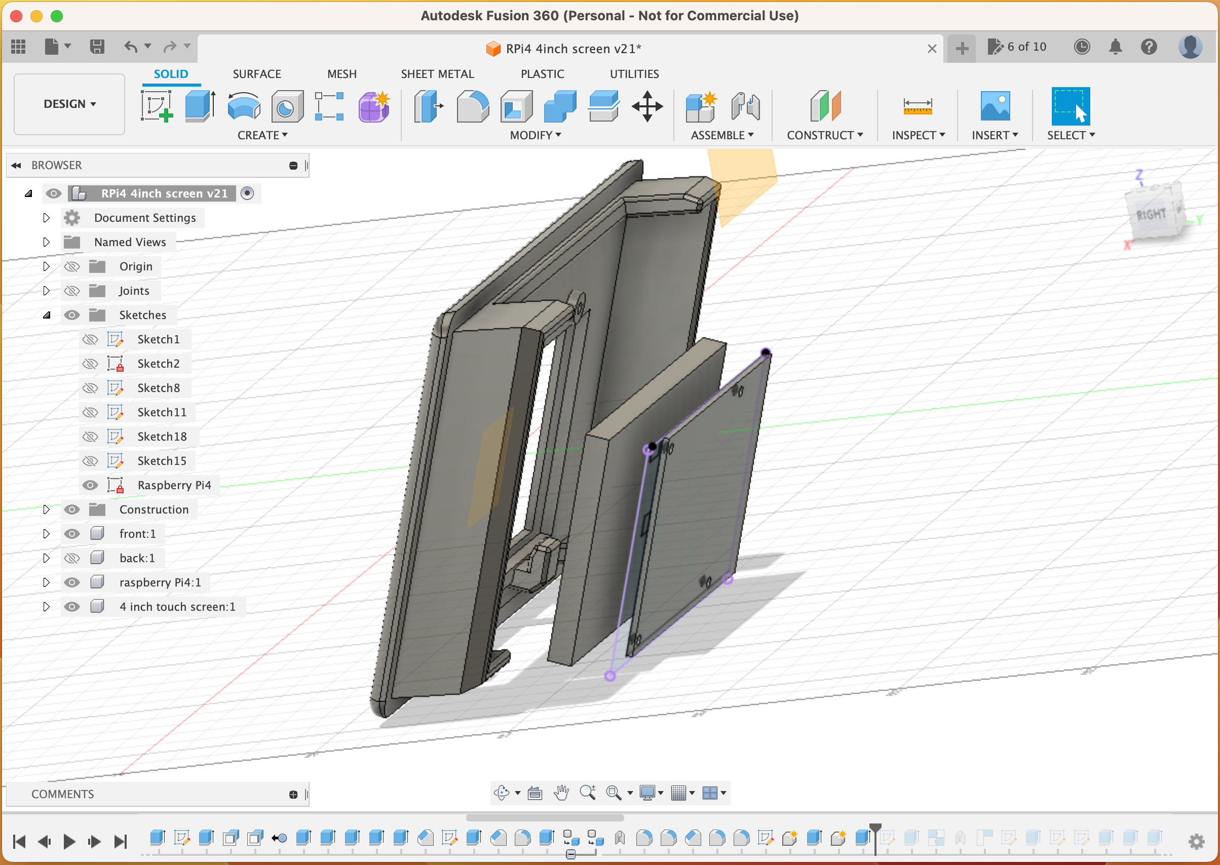The image size is (1220, 865).
Task: Switch to the SURFACE tab
Action: pos(257,74)
